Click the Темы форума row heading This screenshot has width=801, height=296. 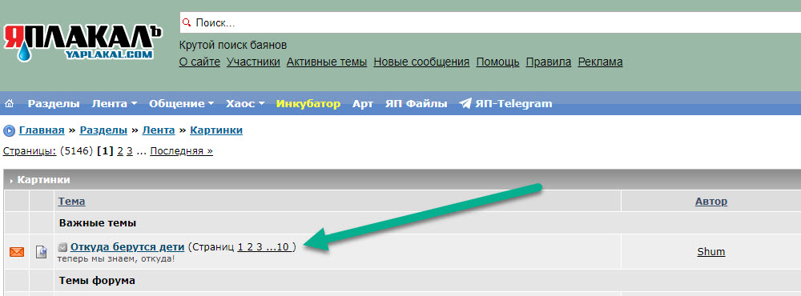click(97, 280)
